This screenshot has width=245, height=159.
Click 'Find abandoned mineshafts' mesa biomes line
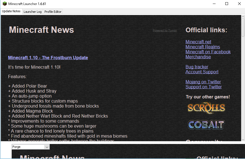(x=68, y=136)
